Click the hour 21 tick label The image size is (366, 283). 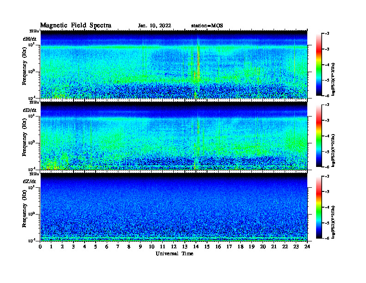(274, 246)
